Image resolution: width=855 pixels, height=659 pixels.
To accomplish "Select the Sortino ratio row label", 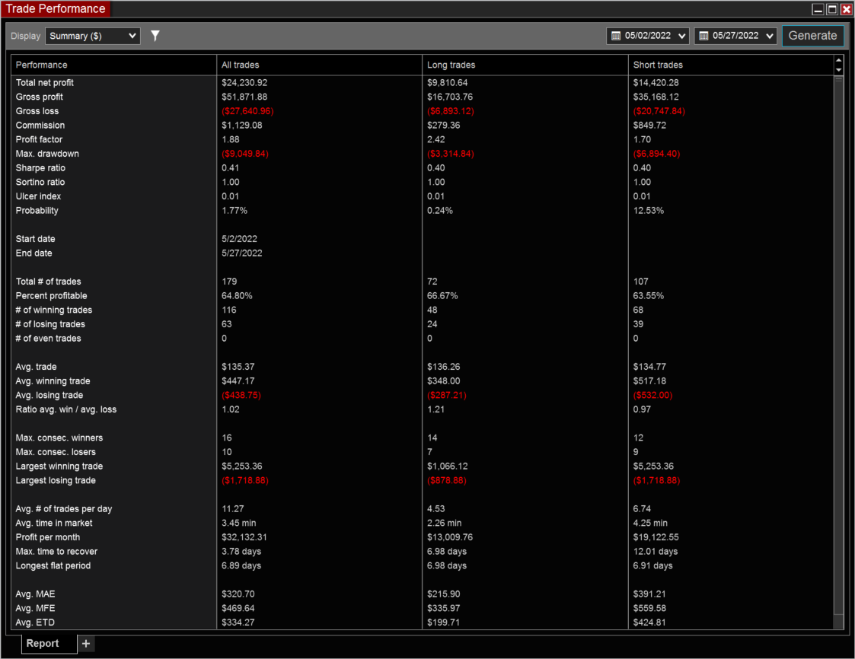I will click(x=40, y=182).
